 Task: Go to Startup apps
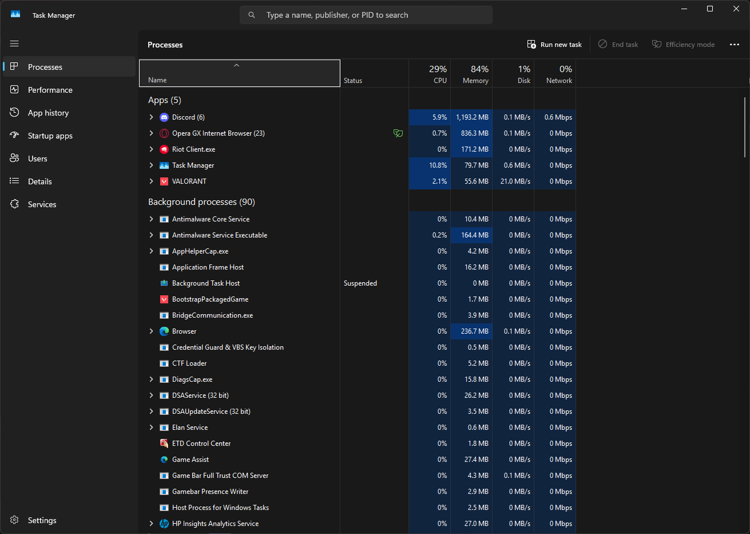pos(69,136)
